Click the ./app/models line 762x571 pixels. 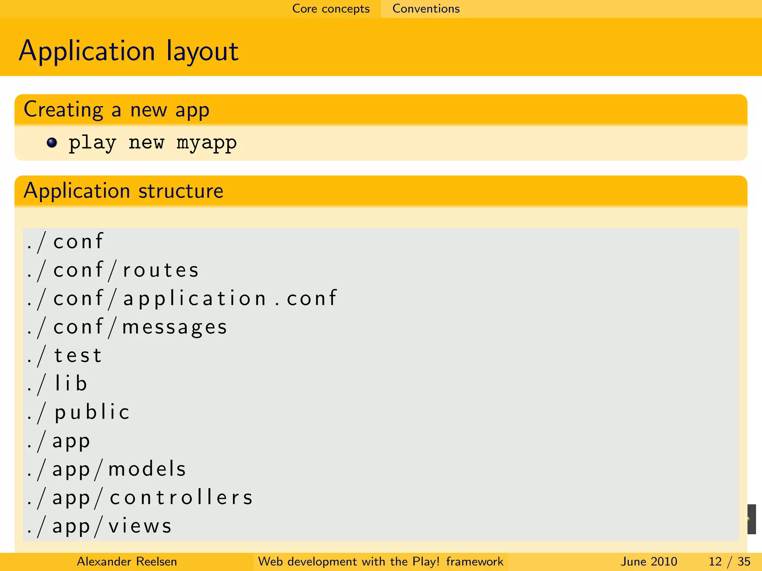(106, 469)
